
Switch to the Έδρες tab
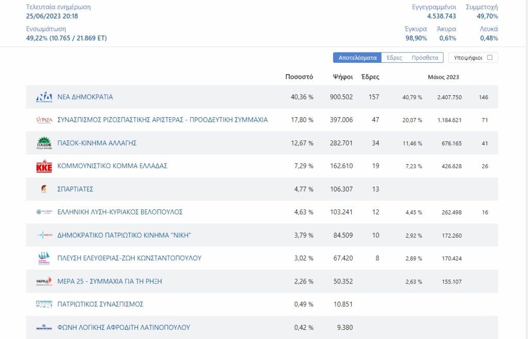394,58
